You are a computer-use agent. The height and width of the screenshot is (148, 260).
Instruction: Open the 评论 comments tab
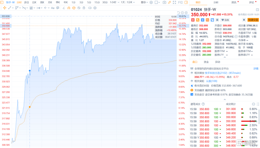252,2
